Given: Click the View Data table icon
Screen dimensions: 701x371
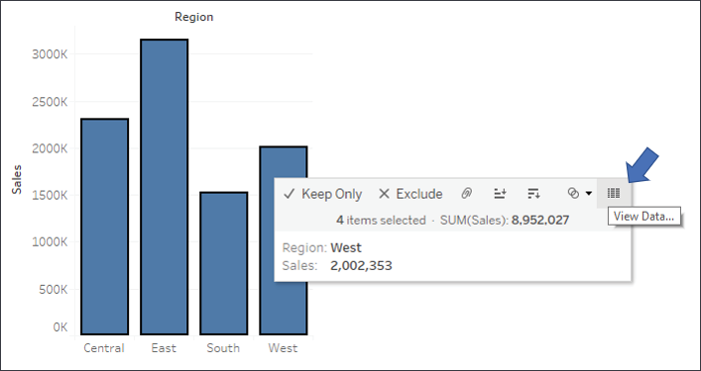Looking at the screenshot, I should pyautogui.click(x=614, y=193).
